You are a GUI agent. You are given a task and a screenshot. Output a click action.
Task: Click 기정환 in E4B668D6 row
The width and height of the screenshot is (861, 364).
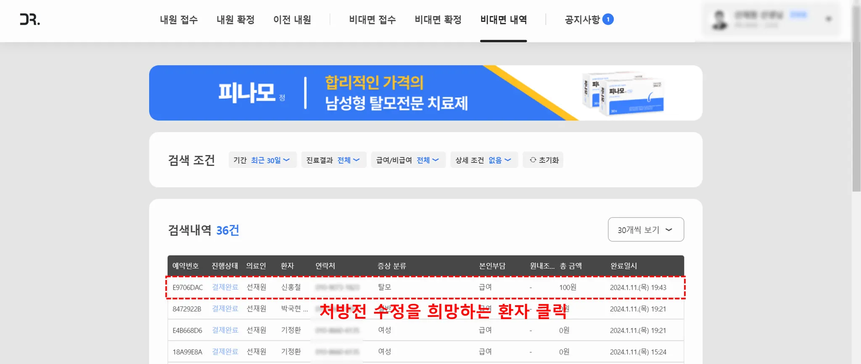(x=291, y=330)
